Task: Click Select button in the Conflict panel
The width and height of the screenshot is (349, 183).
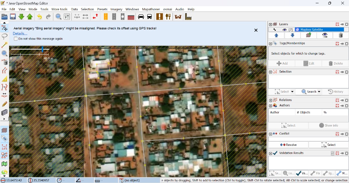Action: click(x=328, y=145)
